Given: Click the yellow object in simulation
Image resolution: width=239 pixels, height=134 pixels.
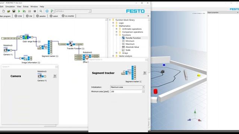Looking at the screenshot, I should [x=199, y=75].
